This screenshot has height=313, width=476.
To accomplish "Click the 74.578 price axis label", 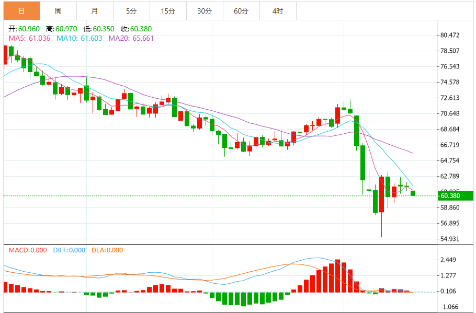I will 450,82.
